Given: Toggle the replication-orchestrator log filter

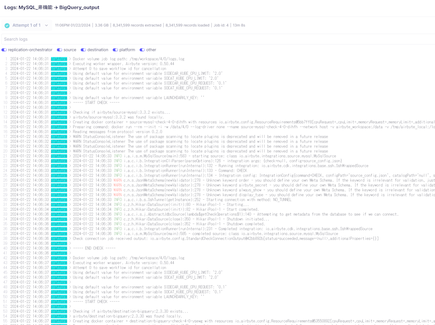Looking at the screenshot, I should click(x=4, y=50).
